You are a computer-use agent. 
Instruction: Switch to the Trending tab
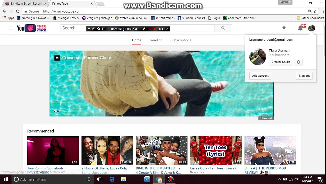(x=156, y=40)
